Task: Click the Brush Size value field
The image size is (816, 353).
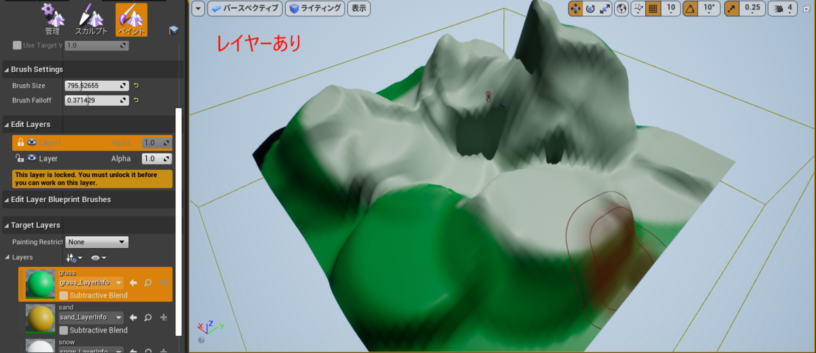Action: [x=97, y=86]
